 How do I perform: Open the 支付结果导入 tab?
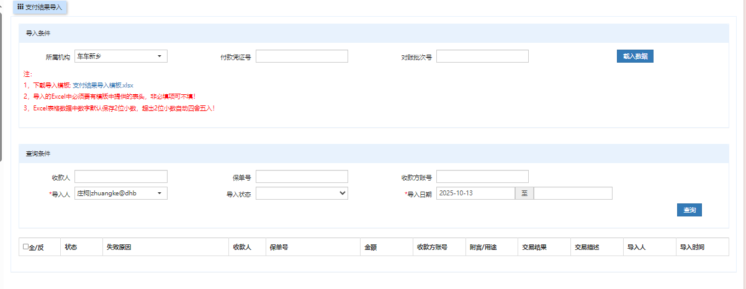coord(40,7)
